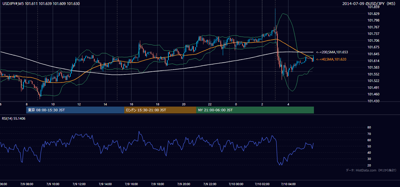Image resolution: width=400 pixels, height=187 pixels.
Task: Click hour label 10 below price chart
Action: [53, 104]
